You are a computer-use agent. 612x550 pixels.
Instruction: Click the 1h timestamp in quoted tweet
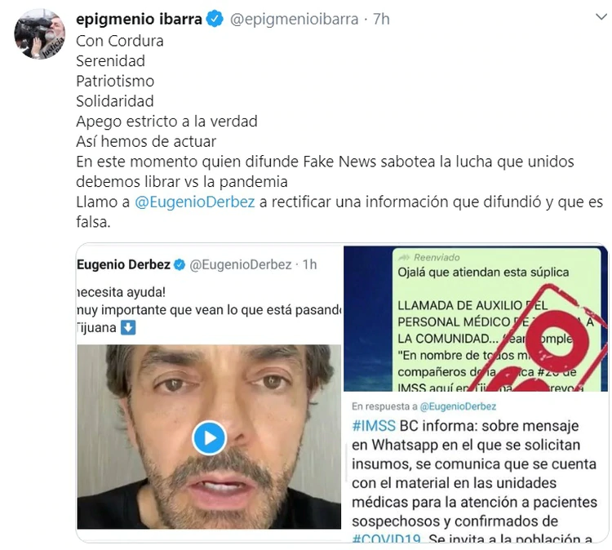click(310, 264)
